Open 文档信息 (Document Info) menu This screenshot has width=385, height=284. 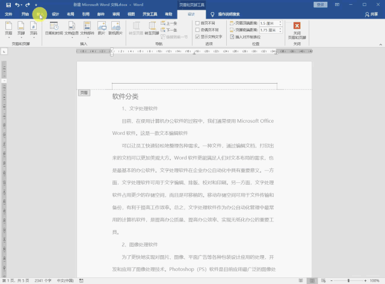click(x=72, y=29)
